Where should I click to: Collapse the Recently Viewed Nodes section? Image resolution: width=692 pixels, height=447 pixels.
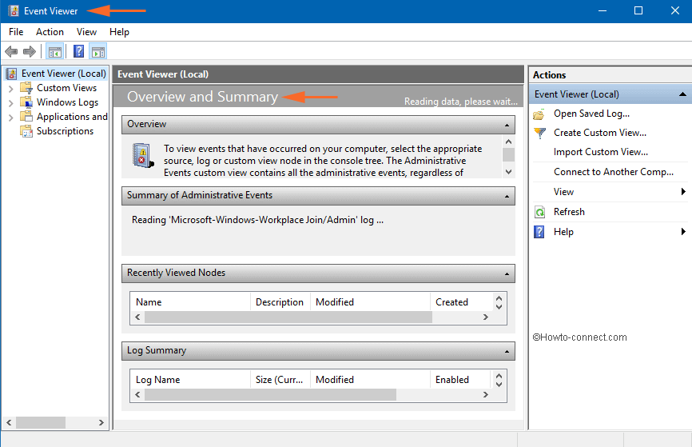pyautogui.click(x=507, y=273)
